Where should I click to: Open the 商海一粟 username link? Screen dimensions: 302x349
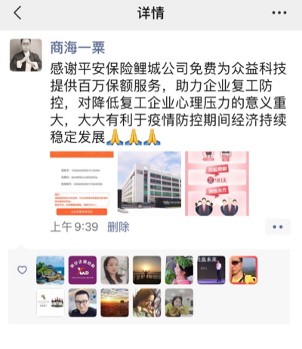pyautogui.click(x=78, y=48)
